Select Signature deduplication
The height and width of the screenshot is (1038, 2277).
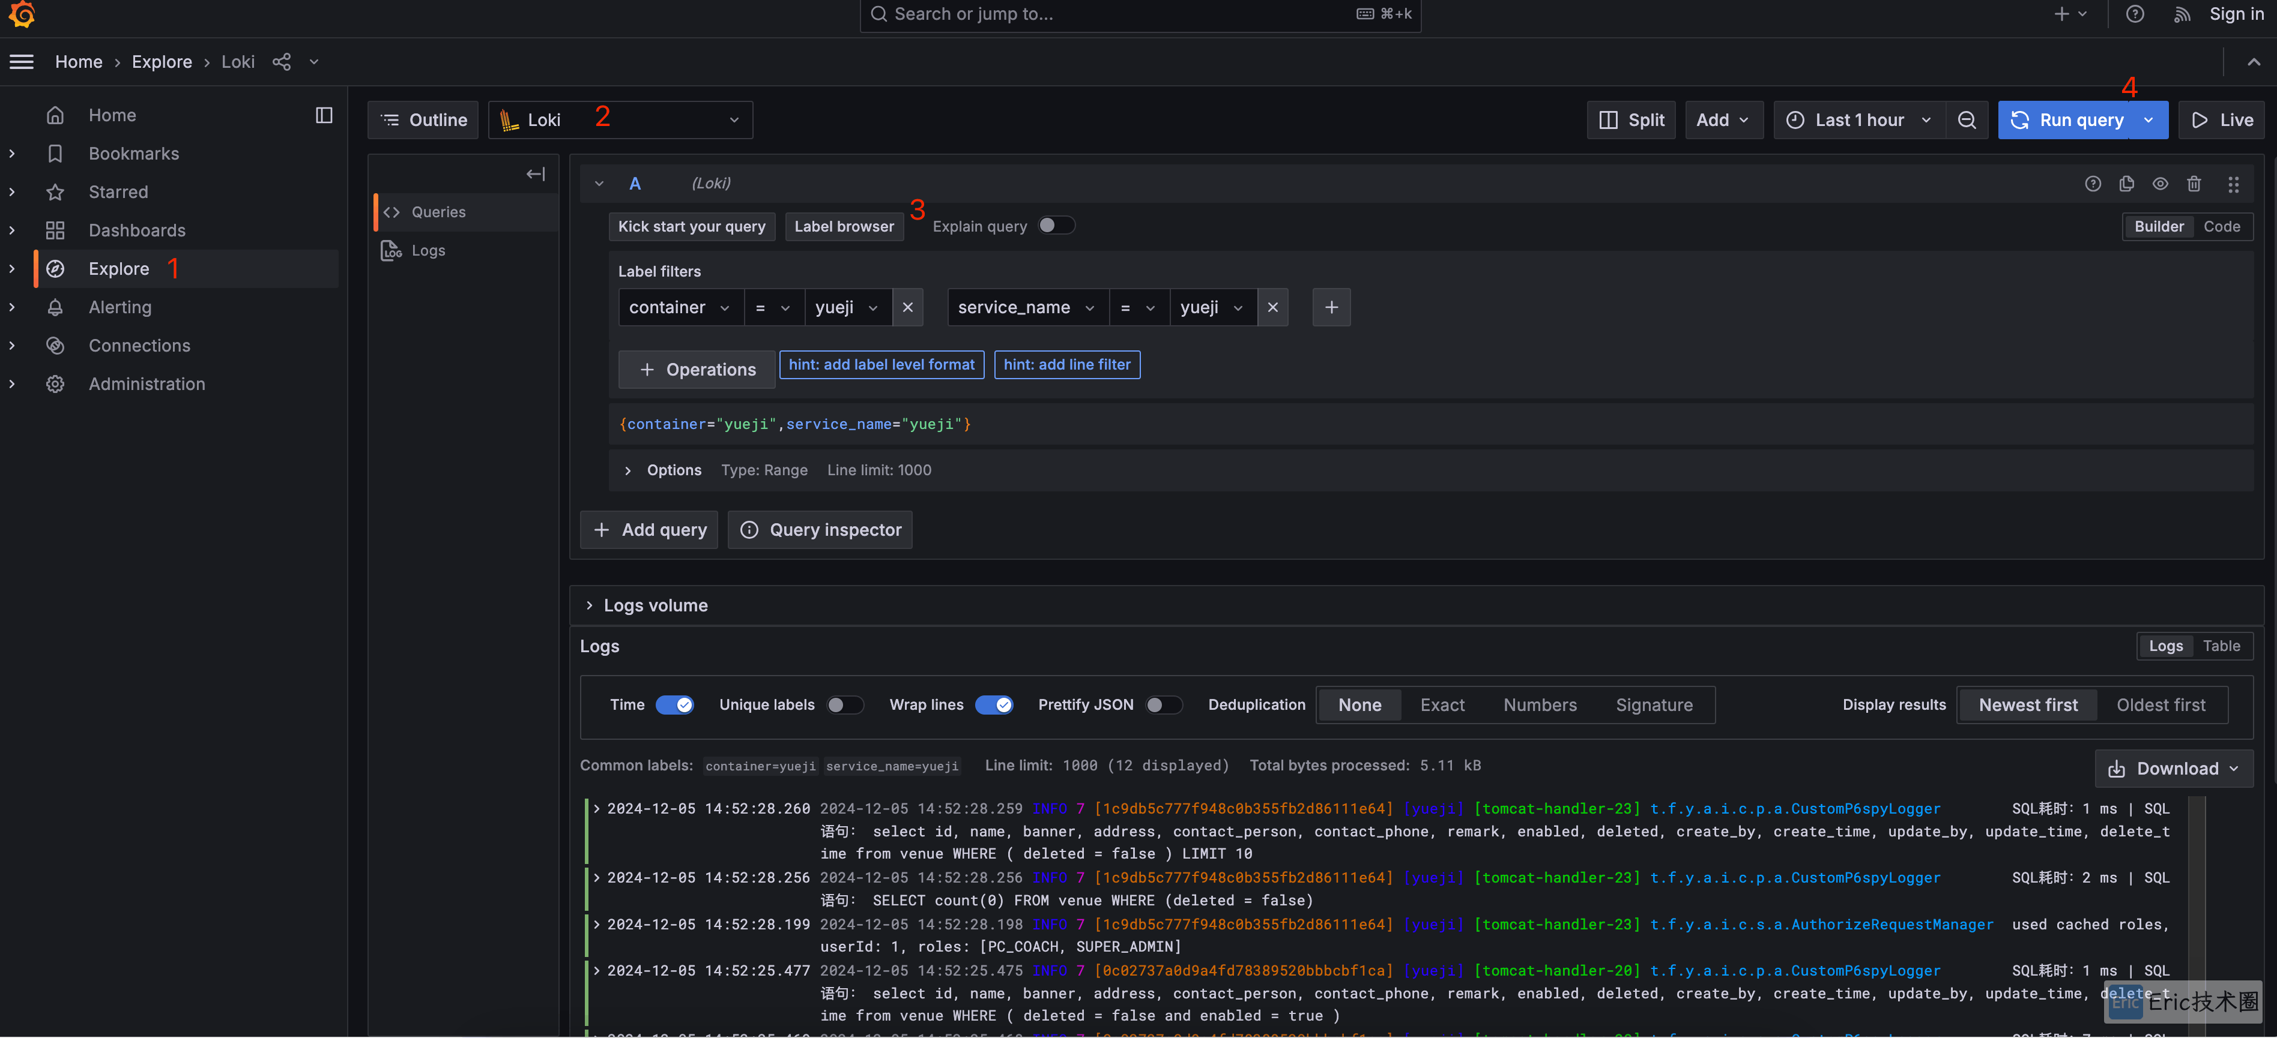pyautogui.click(x=1654, y=705)
